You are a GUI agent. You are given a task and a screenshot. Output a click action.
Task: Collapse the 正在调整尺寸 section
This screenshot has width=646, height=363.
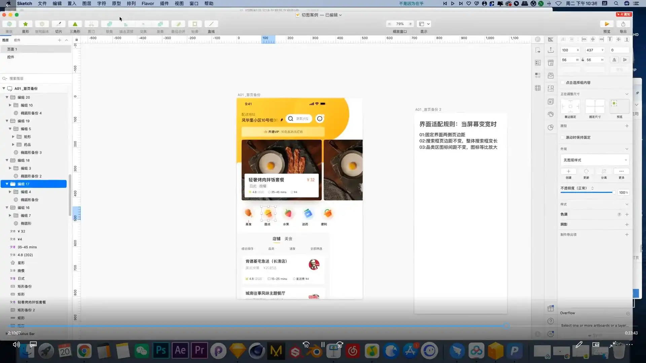click(627, 94)
